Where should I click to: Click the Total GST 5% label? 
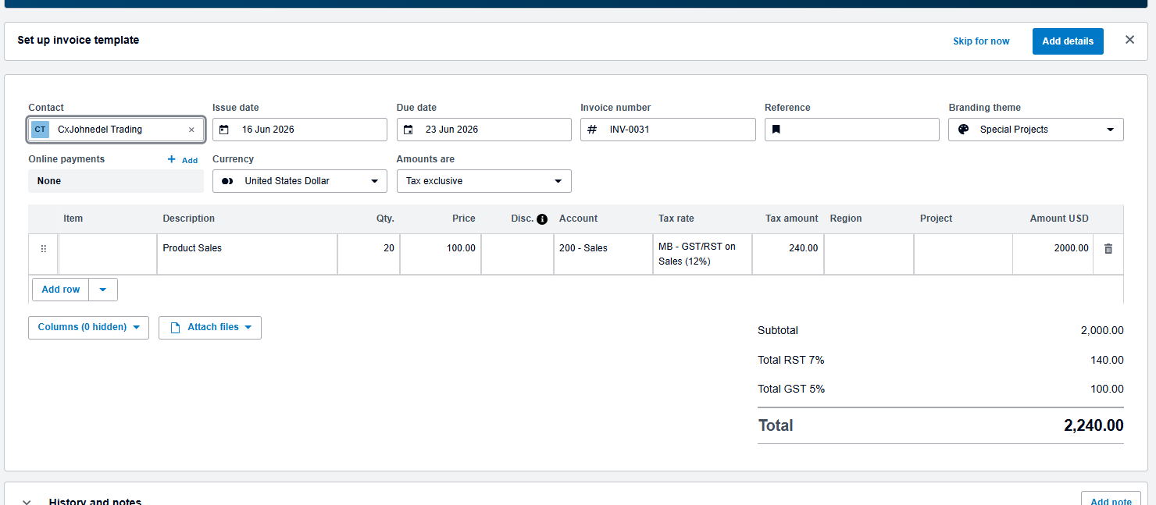coord(791,389)
